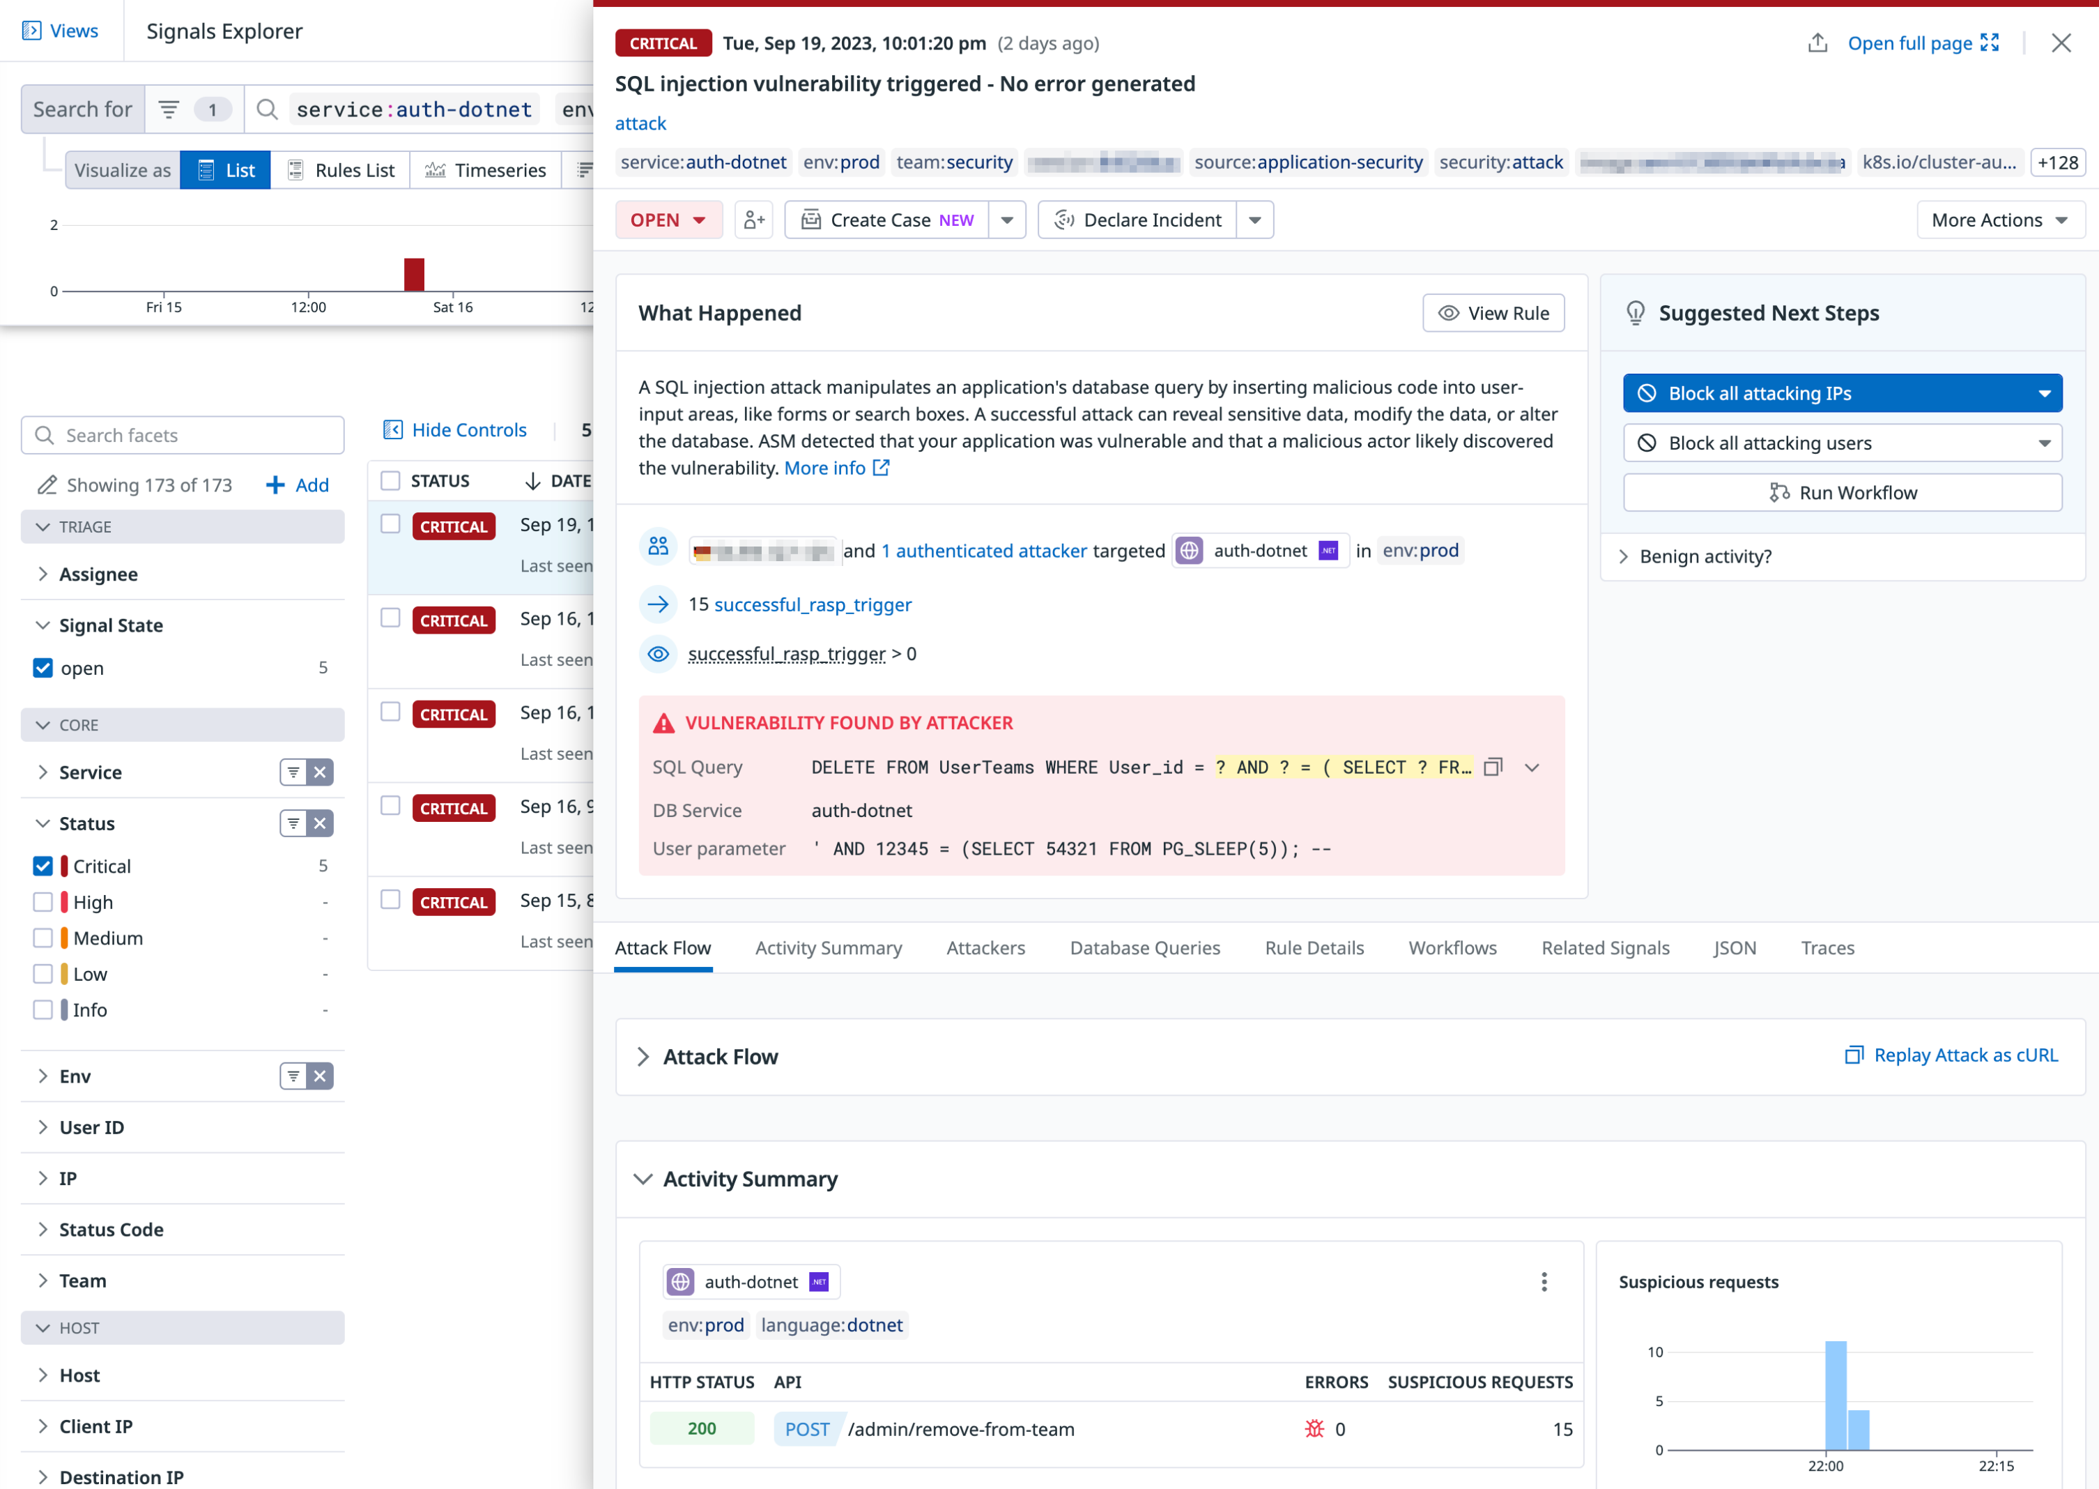2099x1489 pixels.
Task: Collapse the Activity Summary section
Action: (x=643, y=1179)
